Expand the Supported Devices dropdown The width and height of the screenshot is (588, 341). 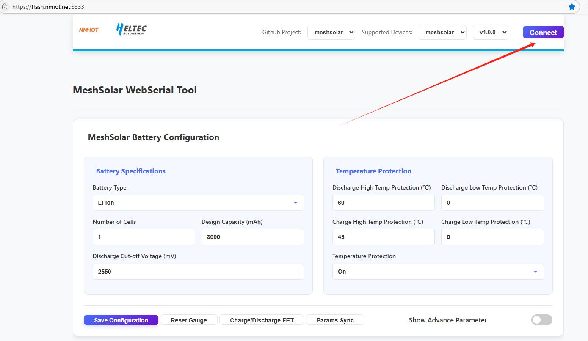(x=442, y=33)
